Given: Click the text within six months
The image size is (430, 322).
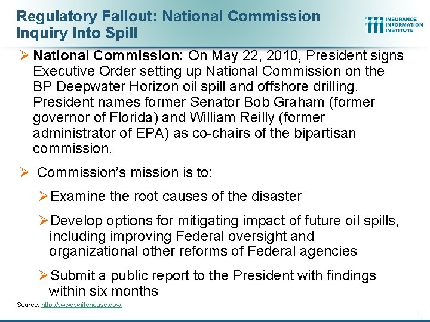Looking at the screenshot, I should click(x=103, y=291).
